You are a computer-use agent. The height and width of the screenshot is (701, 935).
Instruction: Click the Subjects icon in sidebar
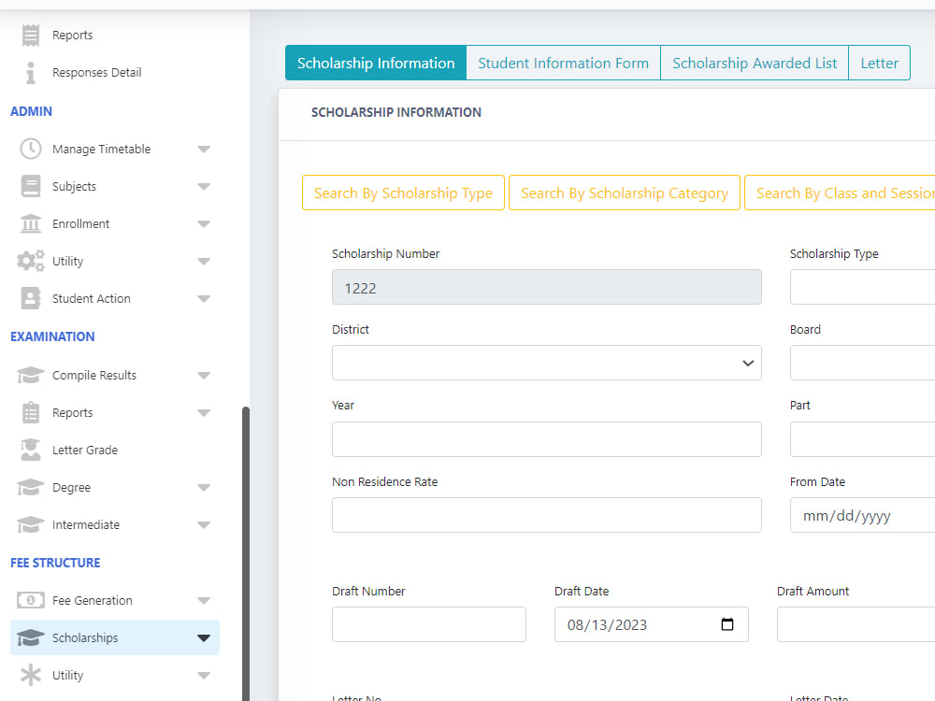coord(30,186)
